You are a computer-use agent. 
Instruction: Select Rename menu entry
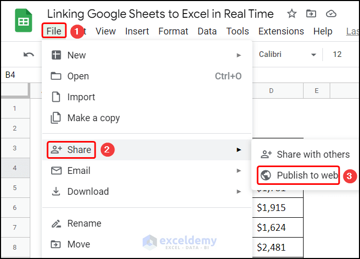[x=147, y=223]
